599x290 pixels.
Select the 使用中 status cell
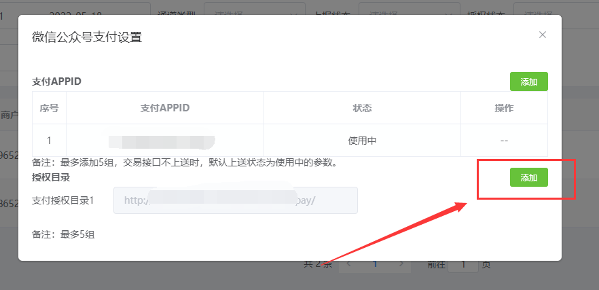(362, 141)
